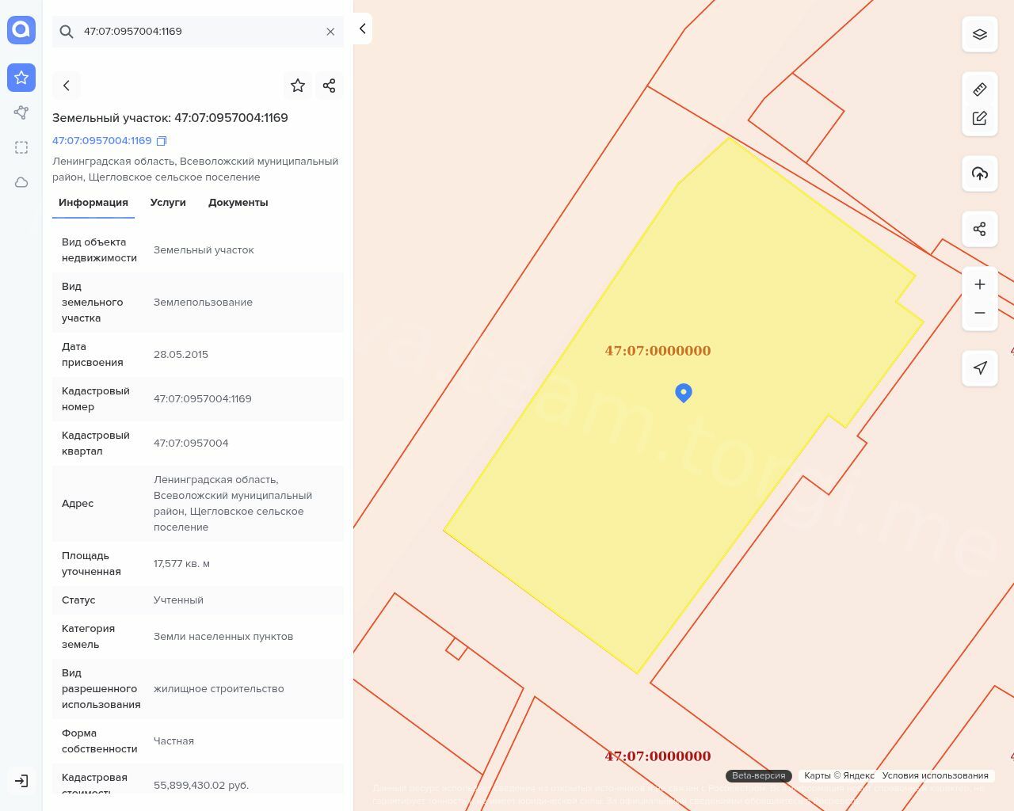Open Условия использования link
The height and width of the screenshot is (811, 1014).
coord(935,775)
